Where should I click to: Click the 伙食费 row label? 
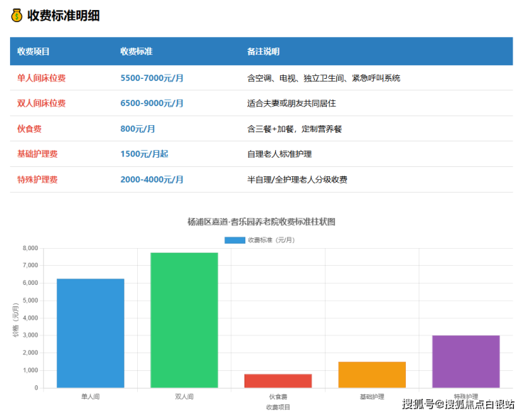click(29, 129)
